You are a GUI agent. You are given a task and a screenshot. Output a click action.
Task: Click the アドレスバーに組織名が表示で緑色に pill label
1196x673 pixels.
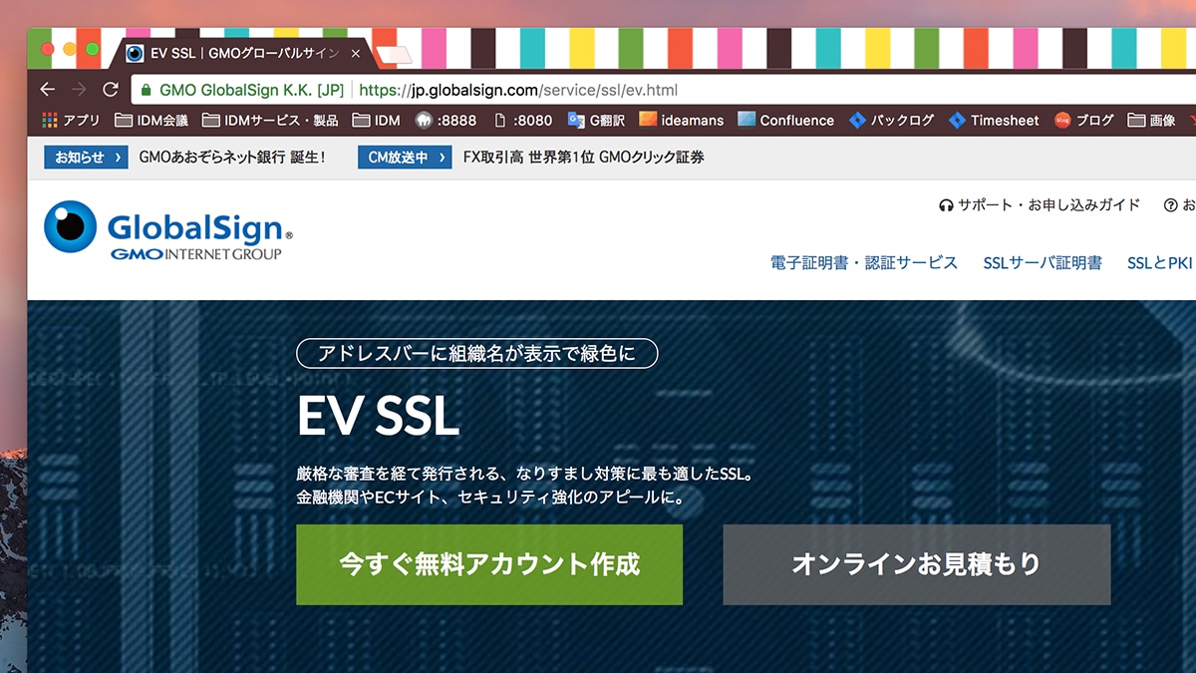click(477, 353)
